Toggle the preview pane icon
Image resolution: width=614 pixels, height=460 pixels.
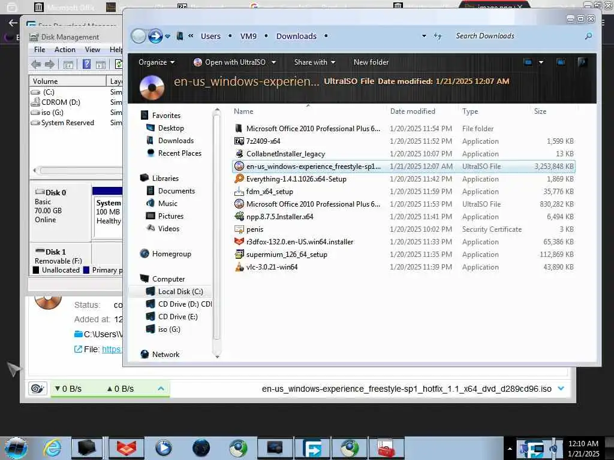pos(561,62)
